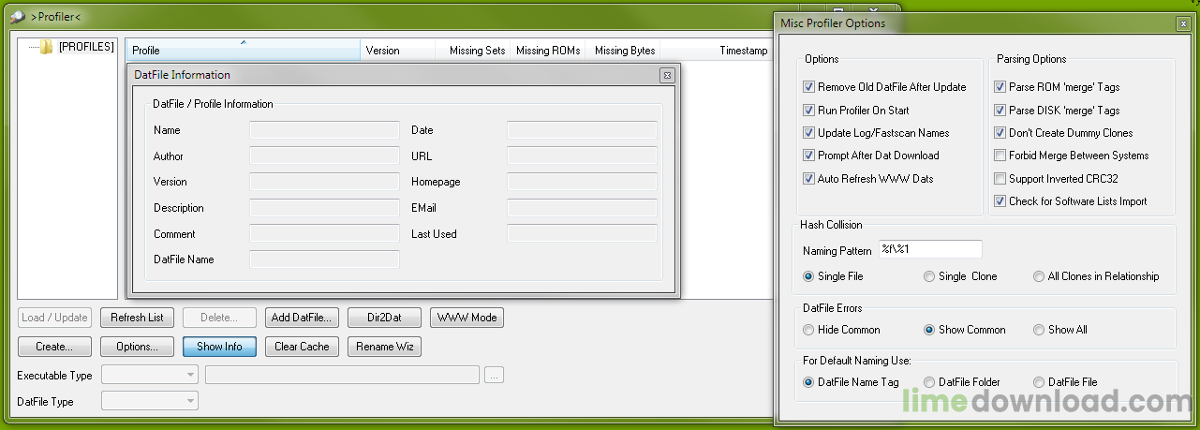This screenshot has width=1200, height=430.
Task: Click the URL field
Action: [x=582, y=156]
